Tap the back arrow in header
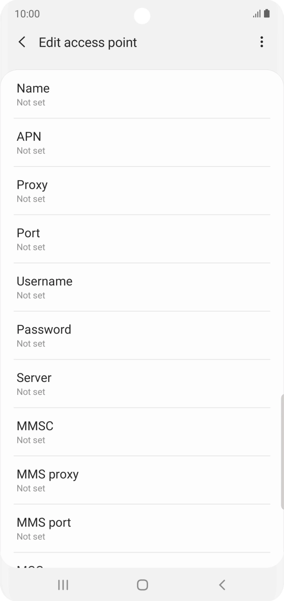 [22, 42]
